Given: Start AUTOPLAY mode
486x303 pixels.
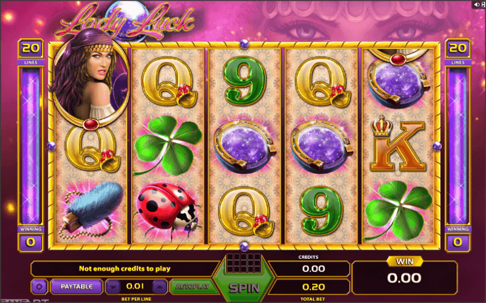Looking at the screenshot, I should pyautogui.click(x=193, y=287).
